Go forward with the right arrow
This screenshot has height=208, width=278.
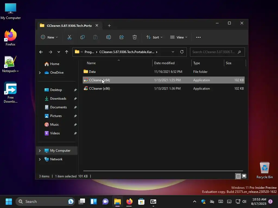pyautogui.click(x=50, y=52)
